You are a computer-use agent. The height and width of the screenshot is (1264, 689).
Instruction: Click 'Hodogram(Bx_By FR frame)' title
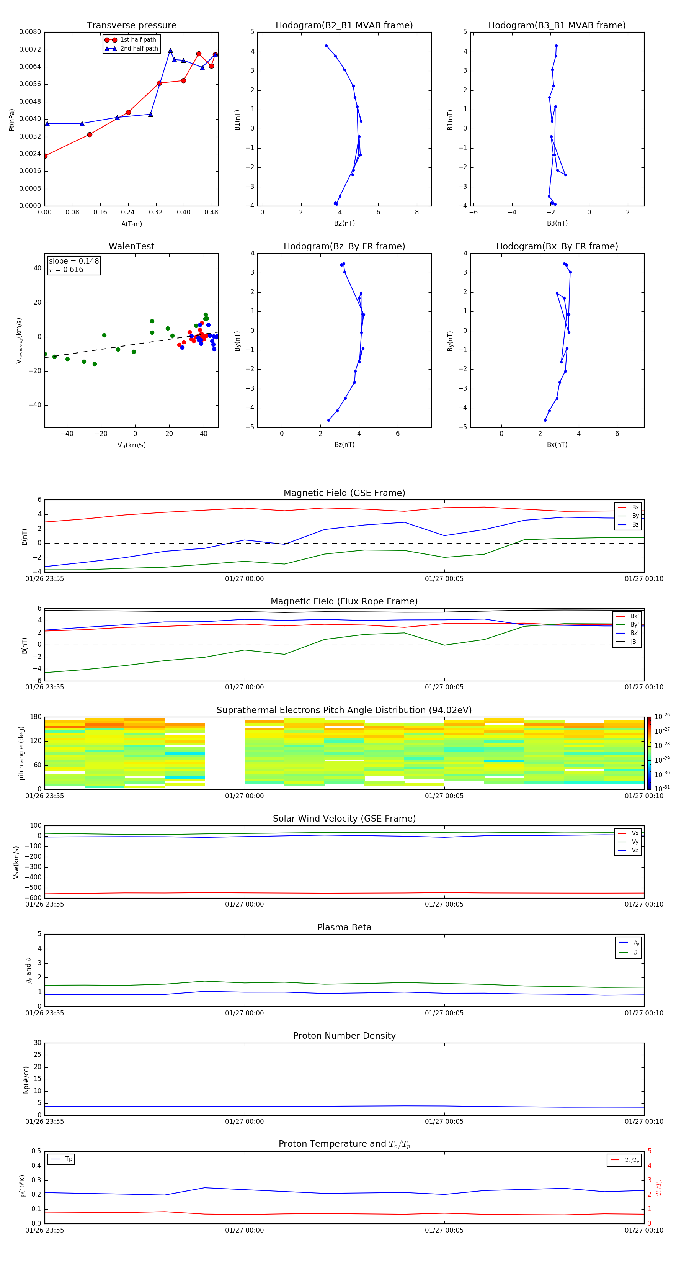(x=557, y=246)
